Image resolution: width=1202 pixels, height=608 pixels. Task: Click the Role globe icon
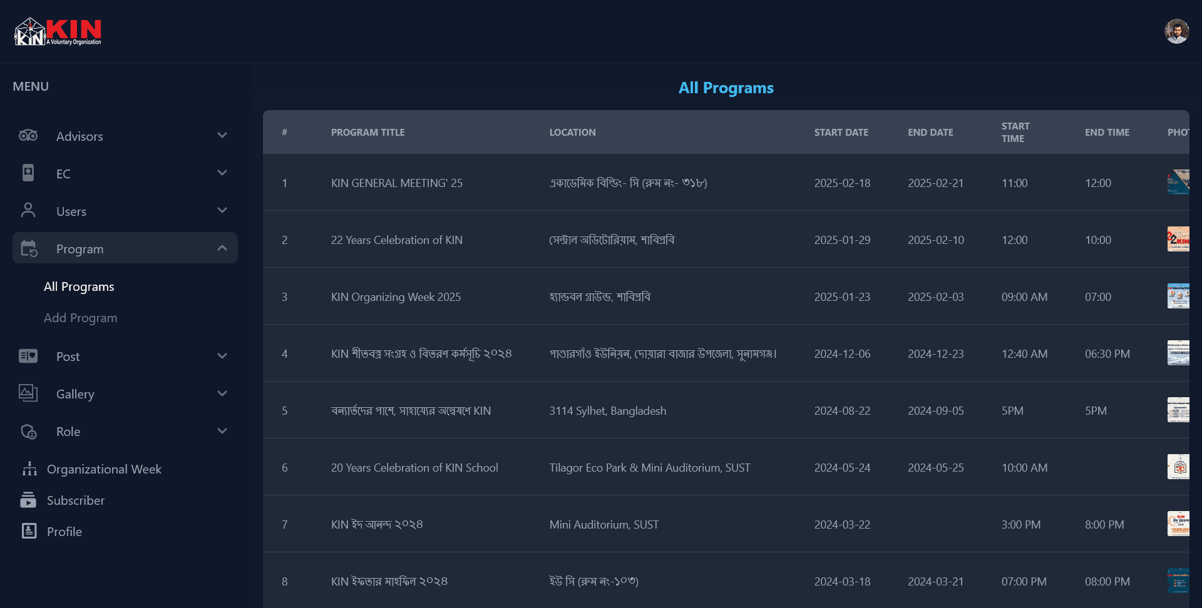tap(28, 431)
